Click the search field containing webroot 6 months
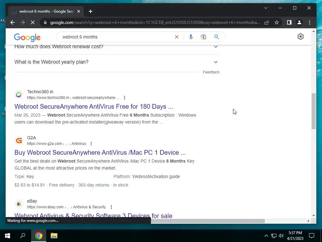 pos(117,37)
